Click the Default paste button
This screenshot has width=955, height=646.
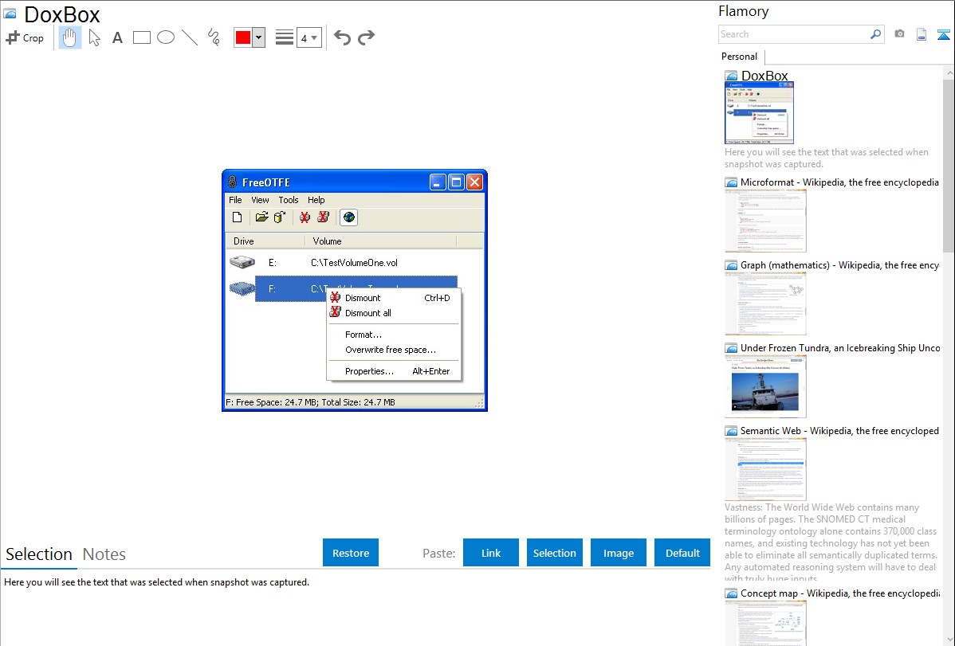[682, 553]
